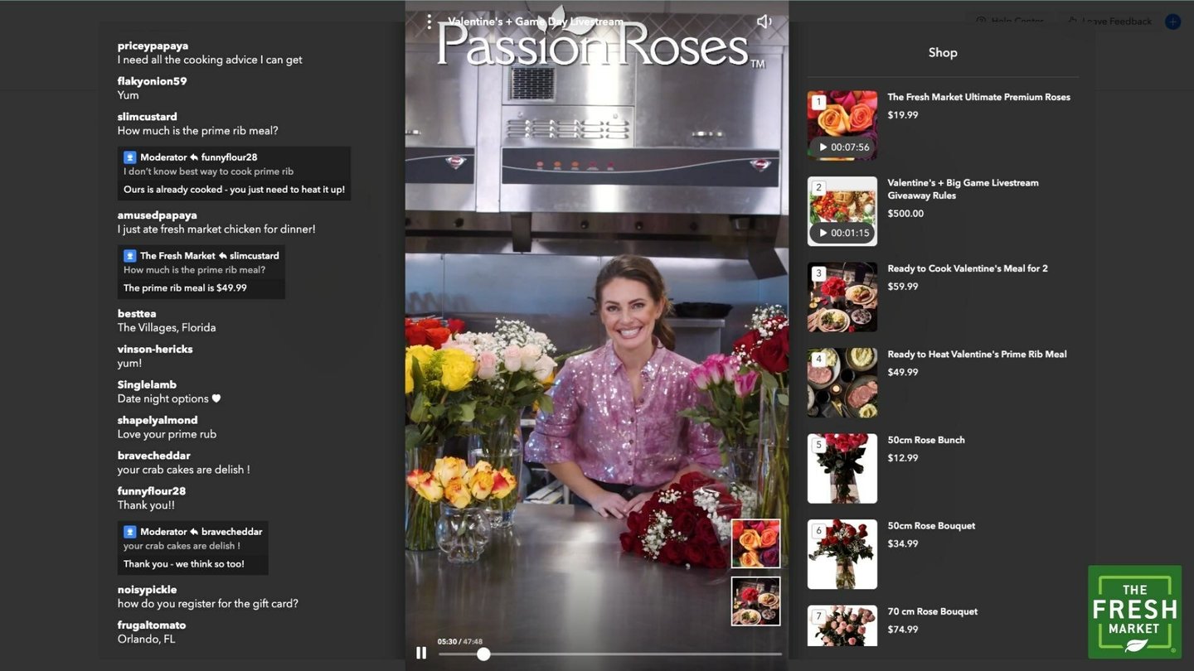Pause the livestream playback
Screen dimensions: 1194x671
421,653
